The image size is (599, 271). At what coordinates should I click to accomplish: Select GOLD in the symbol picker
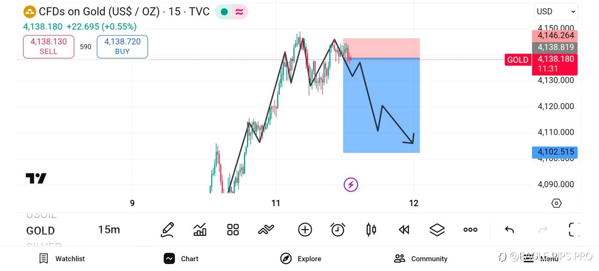(x=41, y=231)
